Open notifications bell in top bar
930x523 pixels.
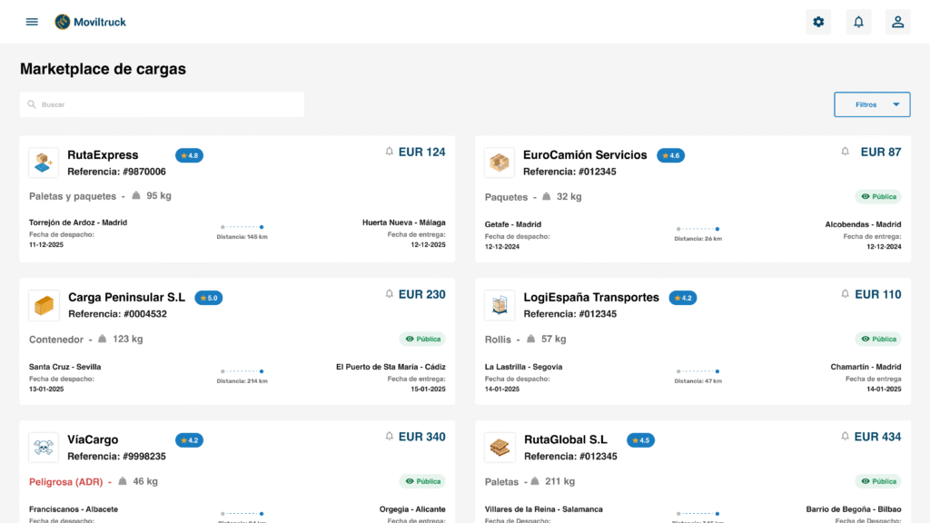857,22
